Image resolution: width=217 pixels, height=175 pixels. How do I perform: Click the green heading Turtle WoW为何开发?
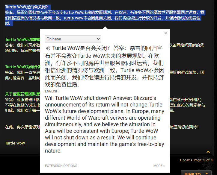point(22,67)
